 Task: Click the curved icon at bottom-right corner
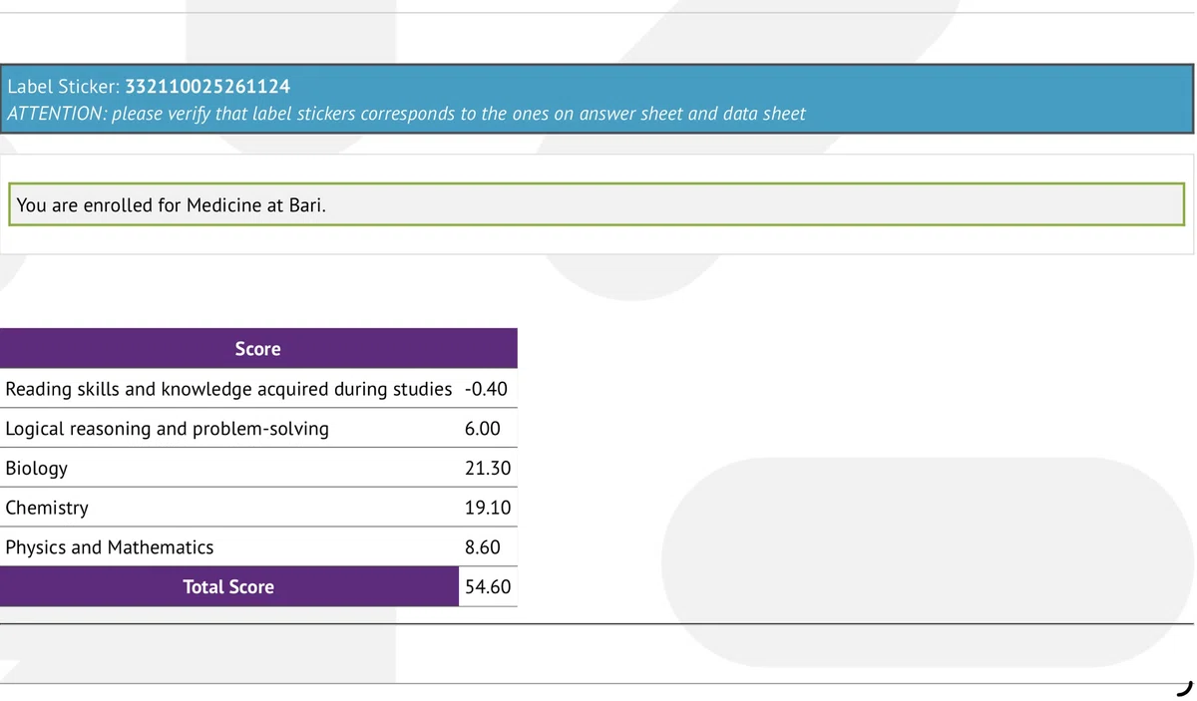[x=1184, y=688]
